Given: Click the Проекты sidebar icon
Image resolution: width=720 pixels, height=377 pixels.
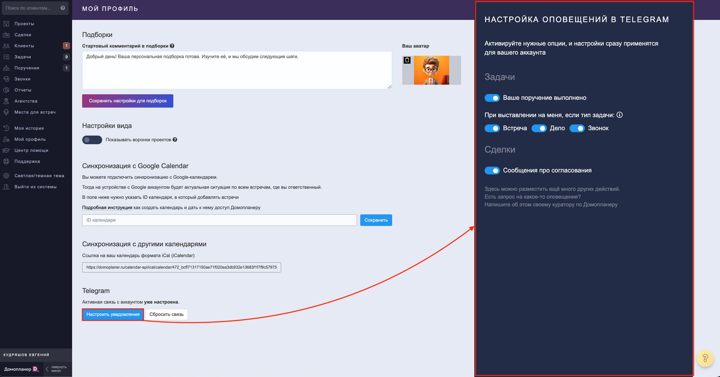Looking at the screenshot, I should click(6, 24).
